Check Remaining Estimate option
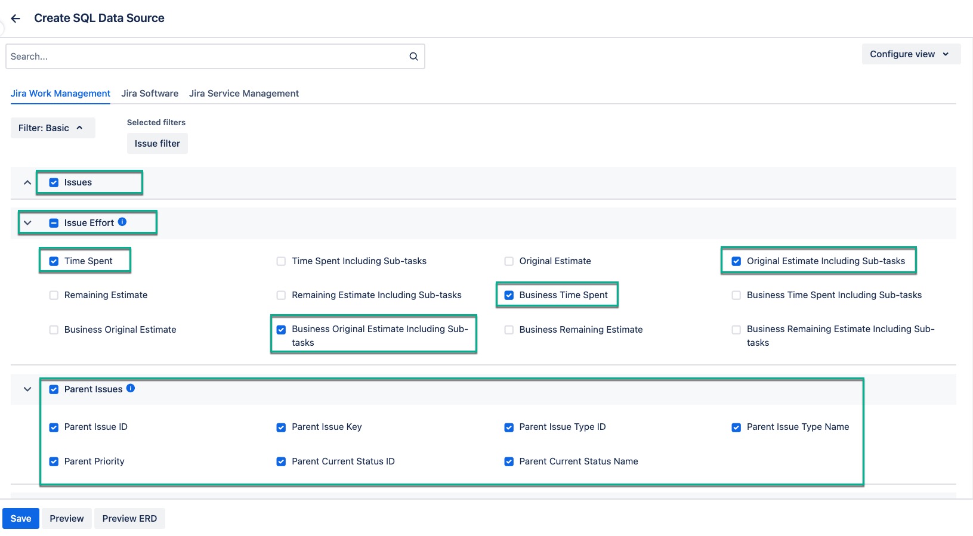The image size is (973, 536). tap(54, 295)
